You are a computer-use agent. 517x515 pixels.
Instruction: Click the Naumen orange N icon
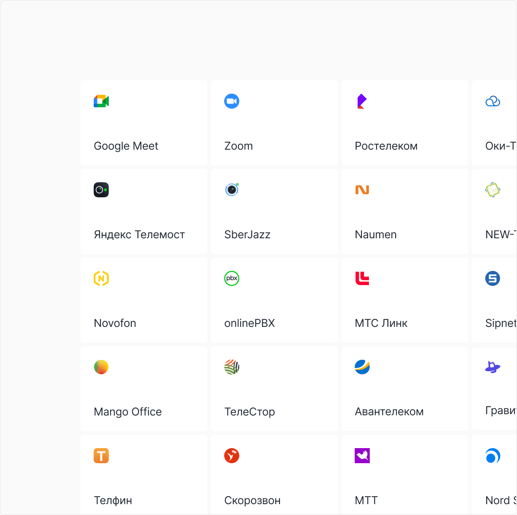(362, 190)
